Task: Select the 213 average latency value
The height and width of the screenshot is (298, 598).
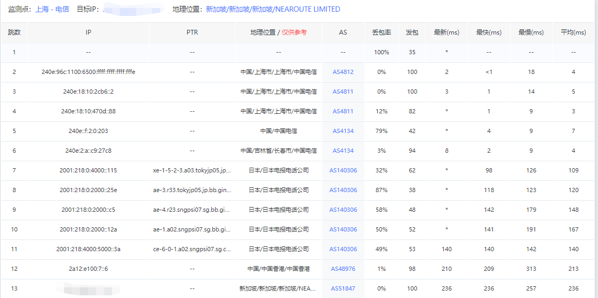Action: click(x=573, y=269)
